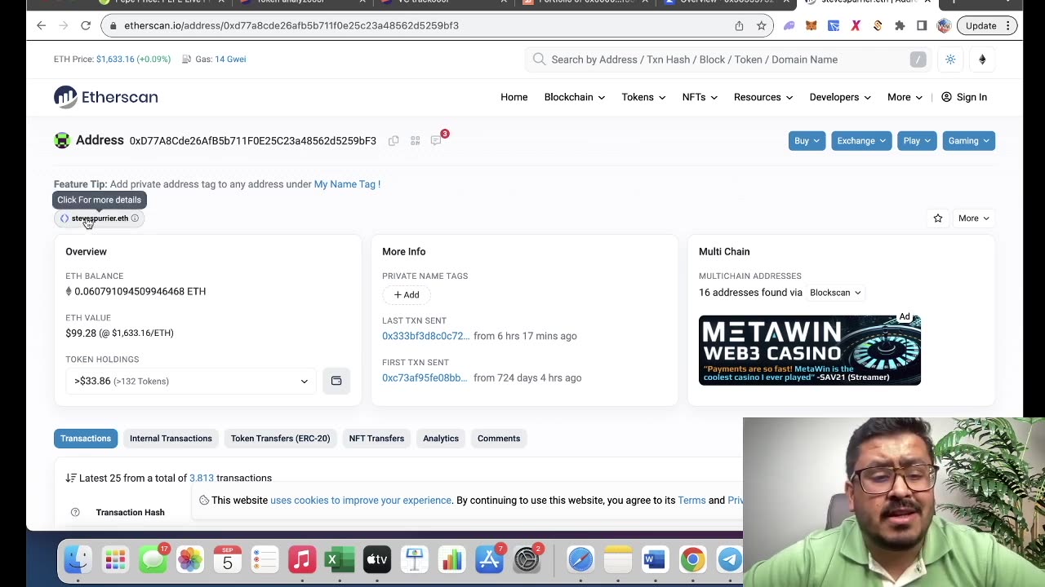Open the Buy dropdown button
This screenshot has height=587, width=1045.
[x=807, y=141]
